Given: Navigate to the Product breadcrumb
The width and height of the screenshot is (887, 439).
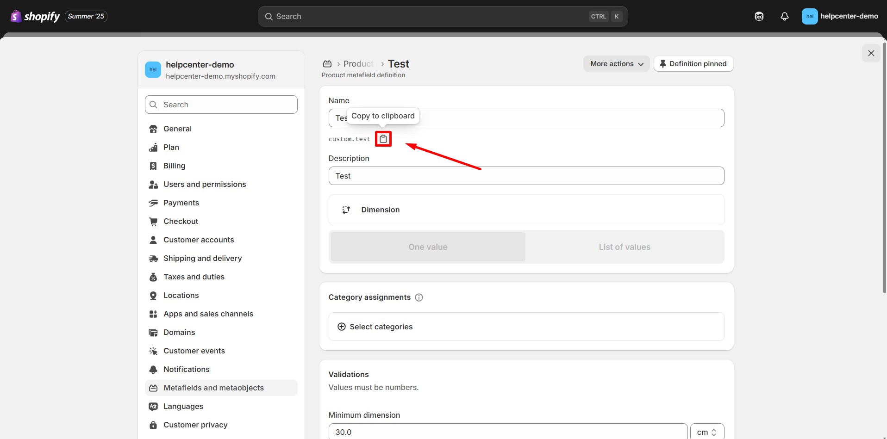Looking at the screenshot, I should coord(358,63).
